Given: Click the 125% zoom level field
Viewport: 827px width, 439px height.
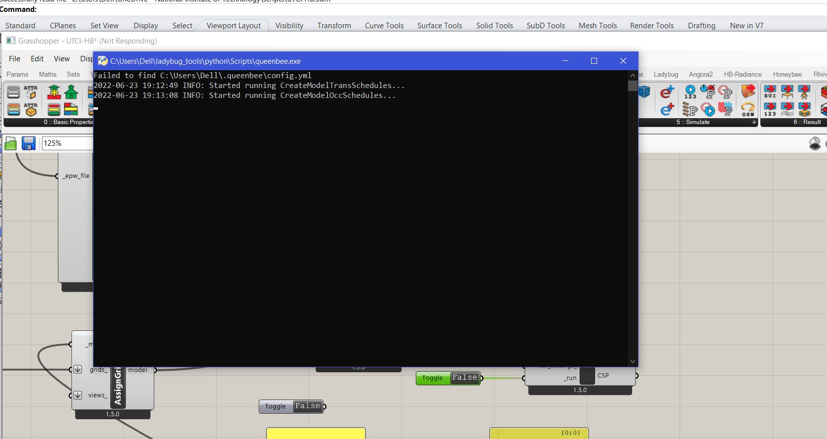Looking at the screenshot, I should point(67,143).
